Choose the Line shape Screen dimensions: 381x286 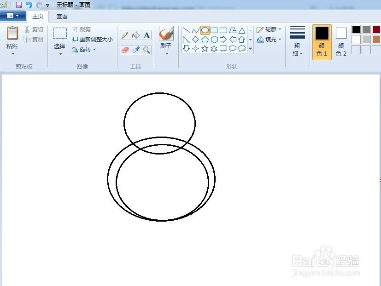click(x=187, y=30)
